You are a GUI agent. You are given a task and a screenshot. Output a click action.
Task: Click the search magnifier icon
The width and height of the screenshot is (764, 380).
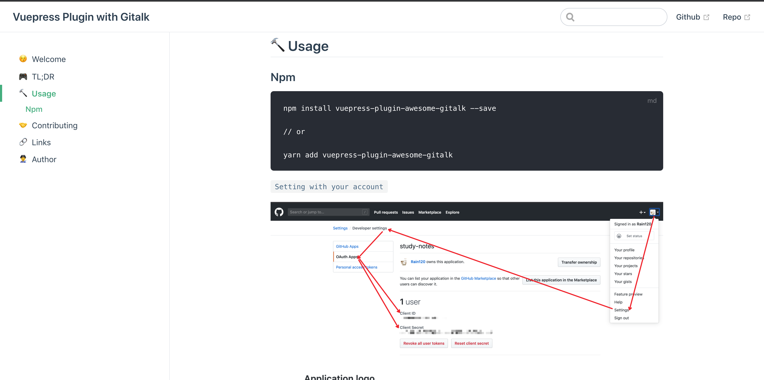point(570,17)
